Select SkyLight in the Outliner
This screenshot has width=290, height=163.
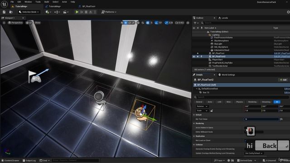[218, 44]
